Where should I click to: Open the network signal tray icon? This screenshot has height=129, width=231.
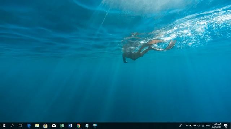click(x=203, y=126)
